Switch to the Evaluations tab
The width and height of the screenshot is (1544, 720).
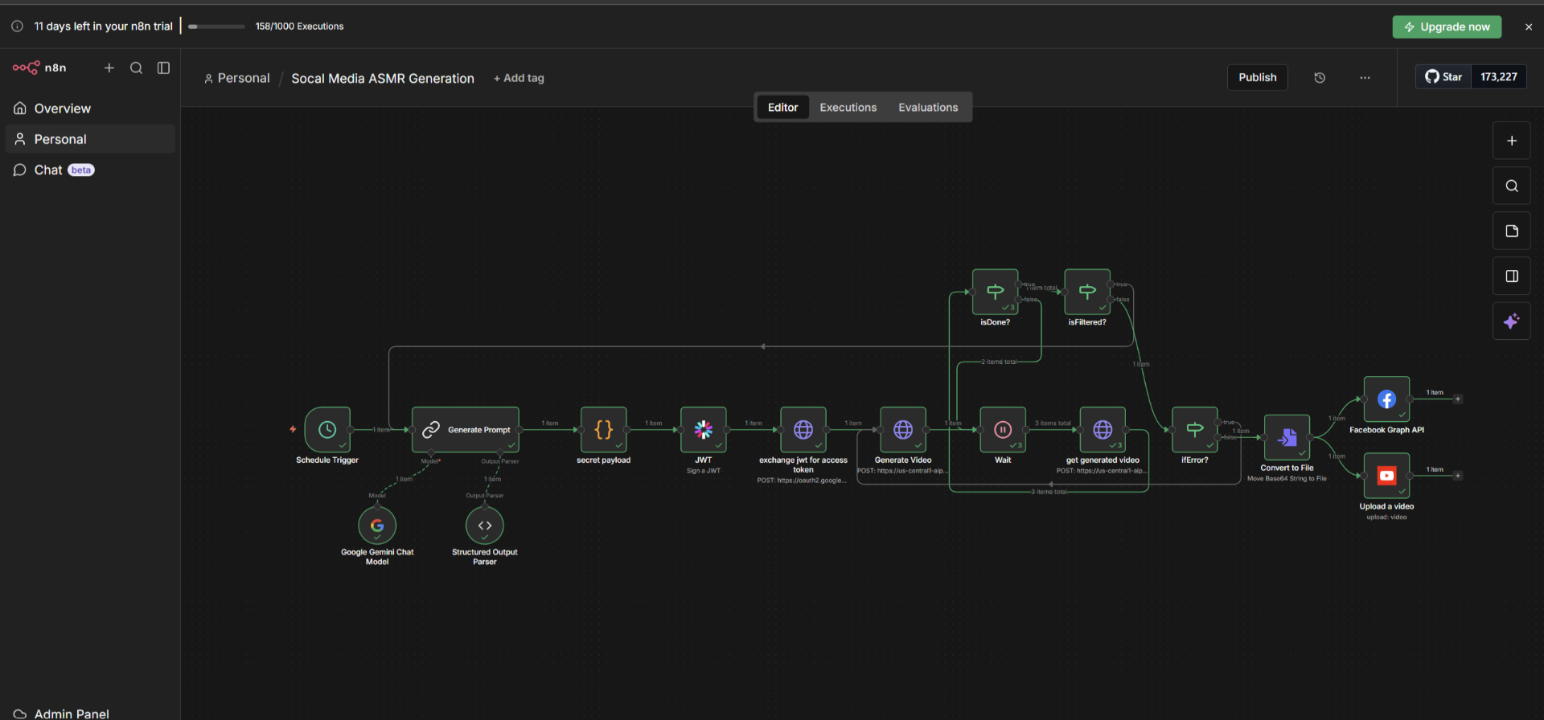point(928,108)
